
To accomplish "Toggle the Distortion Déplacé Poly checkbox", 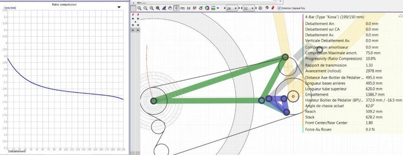I will pyautogui.click(x=279, y=8).
